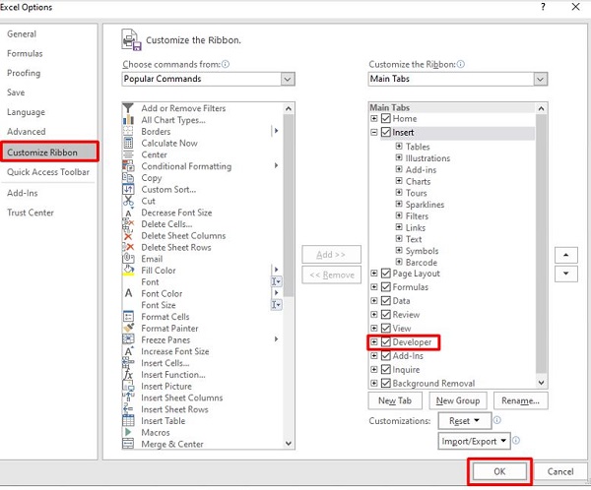Screen dimensions: 591x490
Task: Click the commands list scrollbar down arrow
Action: click(289, 444)
